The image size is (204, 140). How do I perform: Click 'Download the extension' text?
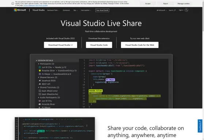(x=99, y=38)
